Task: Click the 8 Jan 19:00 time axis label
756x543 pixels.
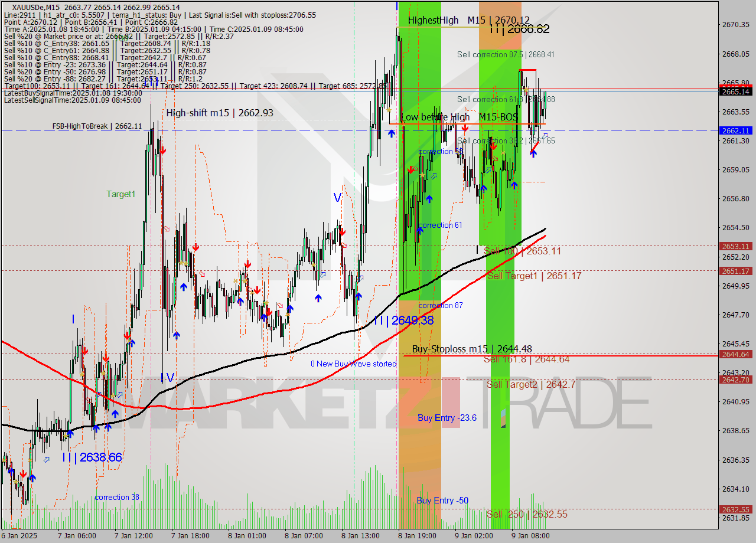Action: click(417, 536)
